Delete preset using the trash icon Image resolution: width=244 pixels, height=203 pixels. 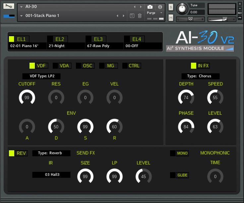[140, 16]
